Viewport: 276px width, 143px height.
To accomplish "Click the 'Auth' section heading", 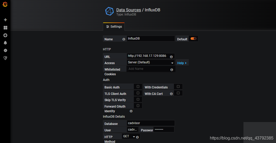I will coord(106,80).
